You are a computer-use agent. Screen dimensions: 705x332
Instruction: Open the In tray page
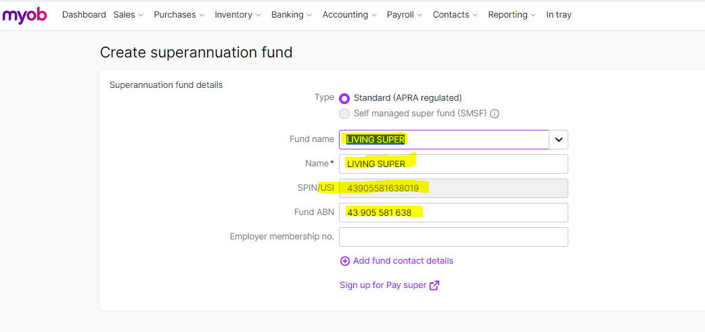[x=559, y=15]
